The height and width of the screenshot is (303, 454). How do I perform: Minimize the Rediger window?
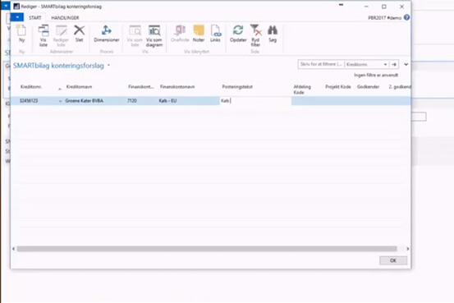pos(366,7)
